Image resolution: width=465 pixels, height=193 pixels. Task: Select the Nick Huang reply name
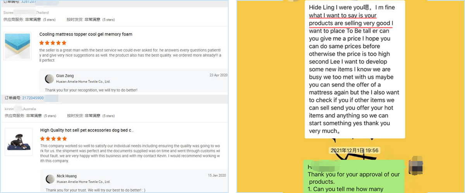point(66,176)
